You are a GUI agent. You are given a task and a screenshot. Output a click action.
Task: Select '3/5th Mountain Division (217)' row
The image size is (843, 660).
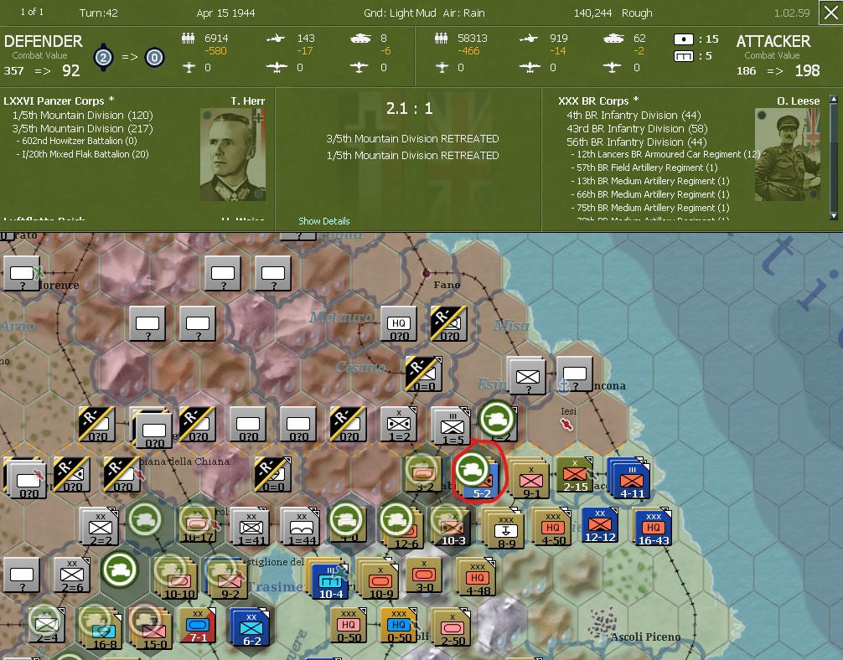(x=83, y=128)
